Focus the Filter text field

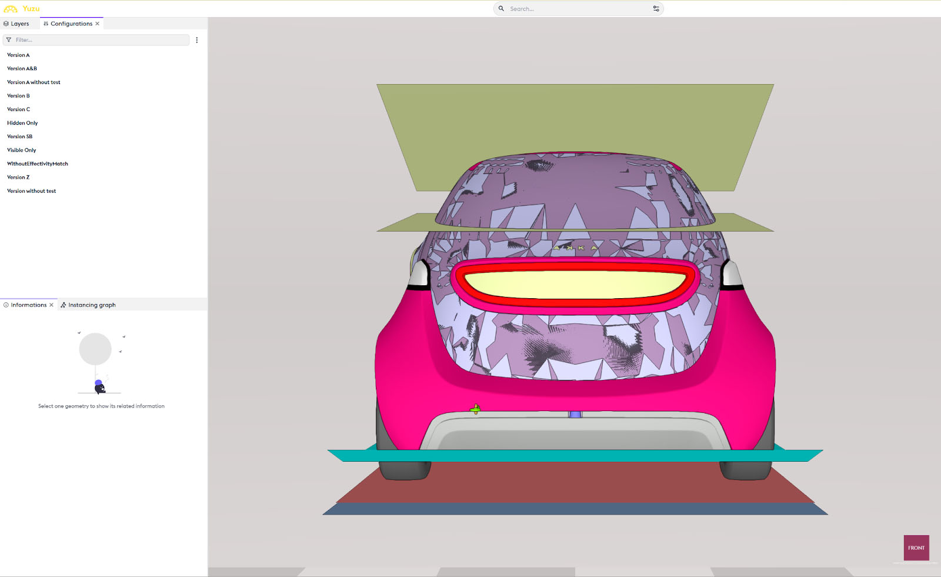(x=100, y=40)
